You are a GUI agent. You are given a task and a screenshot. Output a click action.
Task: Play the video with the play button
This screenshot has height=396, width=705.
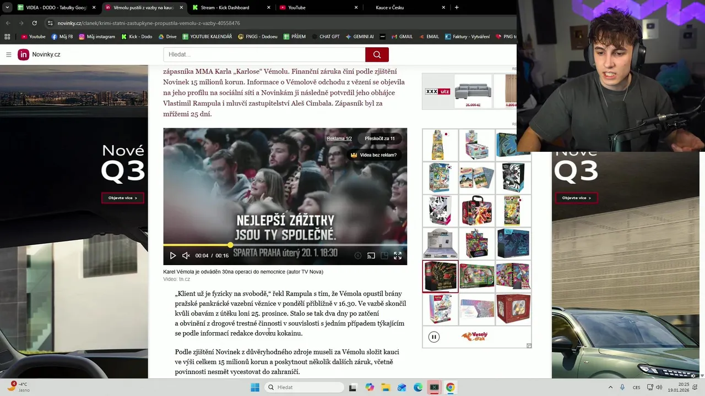click(172, 256)
